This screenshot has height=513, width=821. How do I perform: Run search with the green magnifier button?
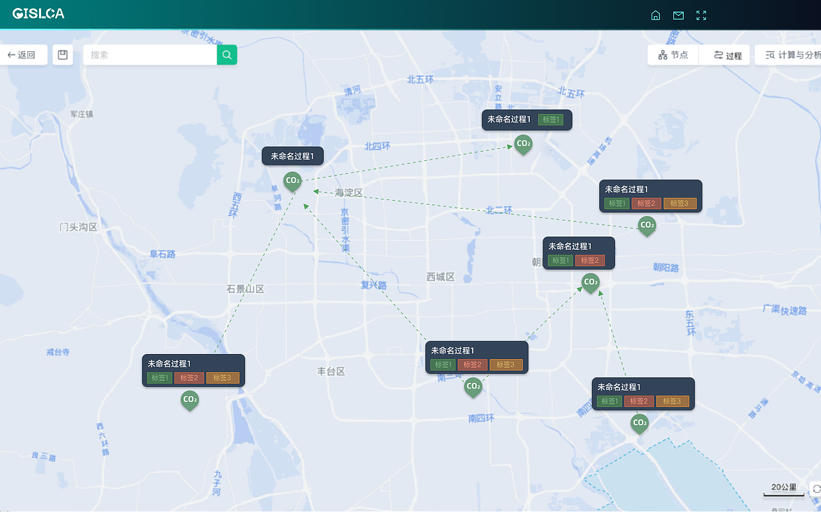pyautogui.click(x=227, y=55)
